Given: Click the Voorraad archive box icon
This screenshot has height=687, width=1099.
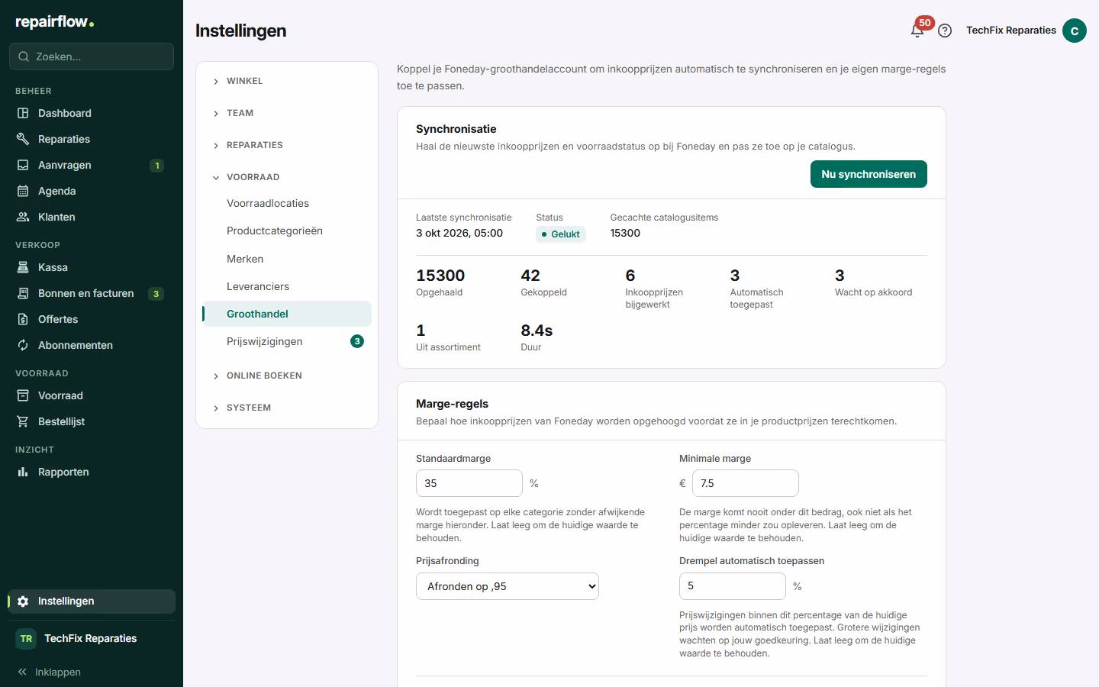Looking at the screenshot, I should (23, 395).
